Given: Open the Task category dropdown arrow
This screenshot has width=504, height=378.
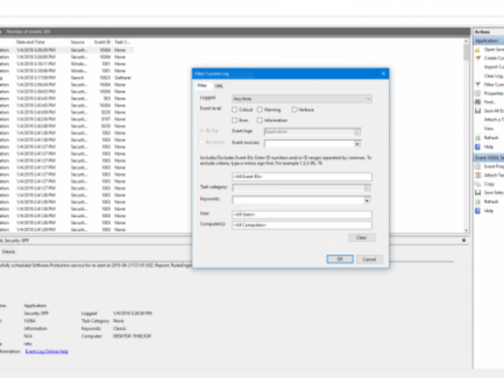Looking at the screenshot, I should (367, 188).
